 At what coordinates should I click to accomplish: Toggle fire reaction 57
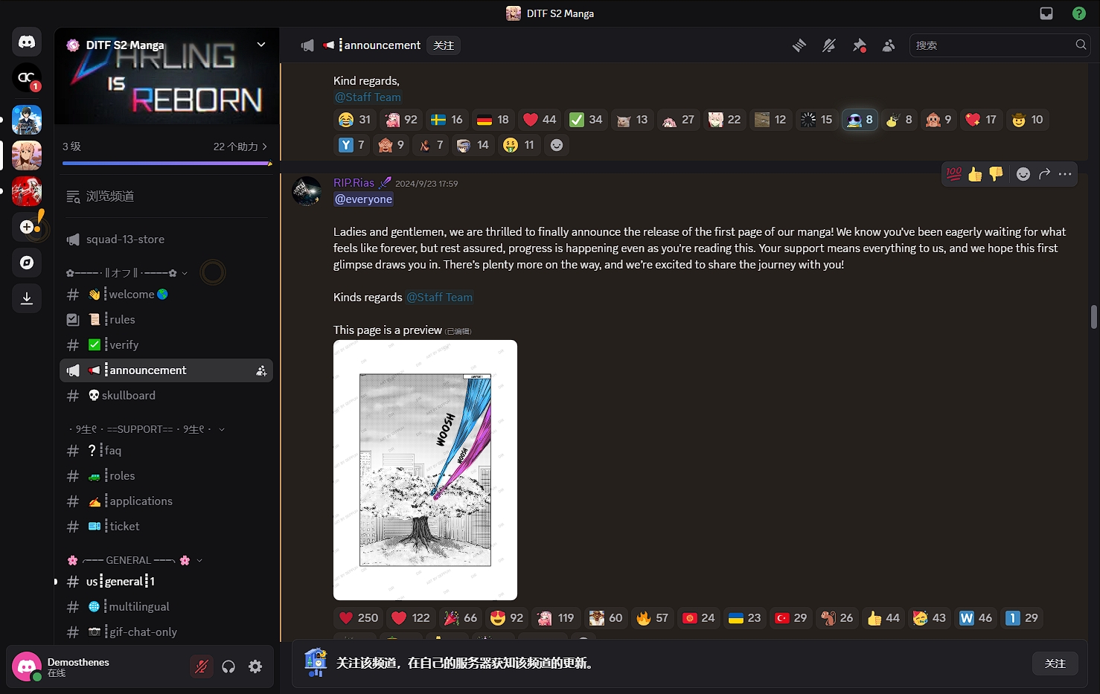(652, 618)
